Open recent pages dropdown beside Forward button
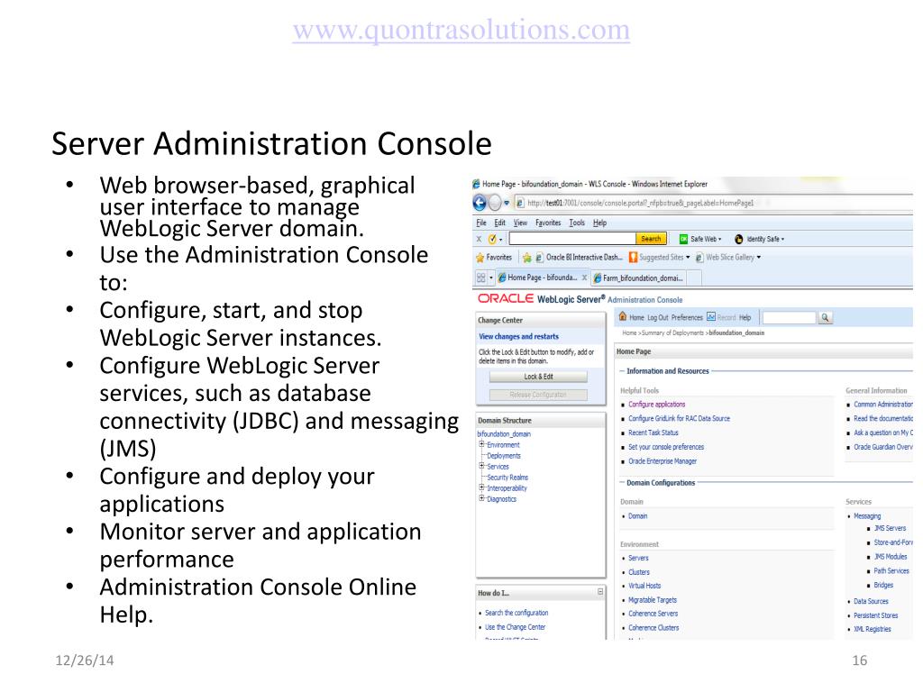The width and height of the screenshot is (923, 692). point(507,204)
